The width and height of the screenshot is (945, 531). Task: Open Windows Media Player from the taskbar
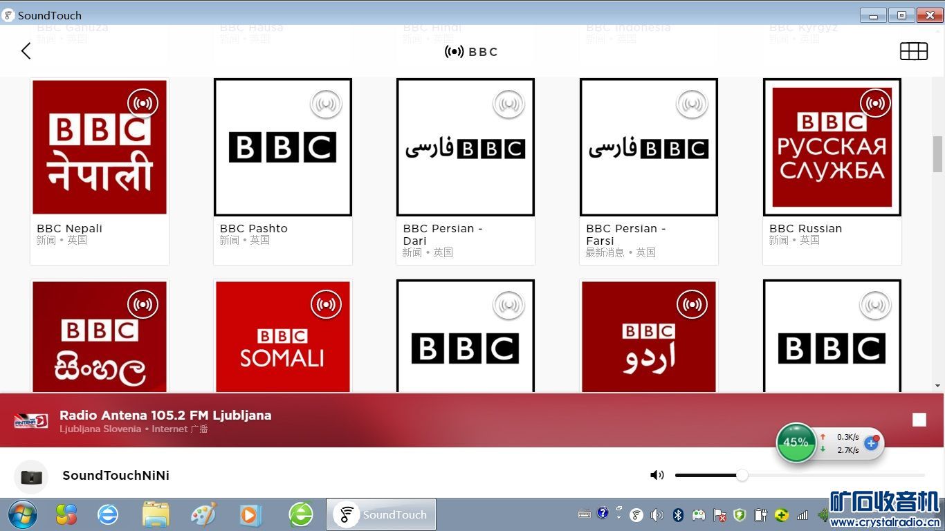(x=250, y=515)
